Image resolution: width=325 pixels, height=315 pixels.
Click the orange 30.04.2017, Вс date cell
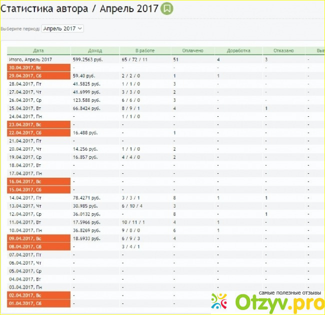[x=38, y=67]
